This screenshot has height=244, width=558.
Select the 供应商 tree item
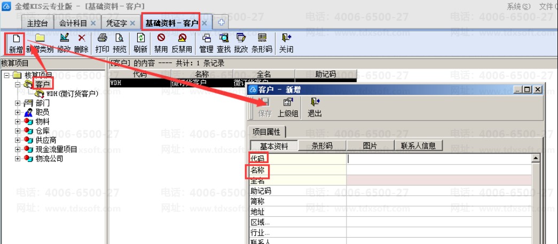pyautogui.click(x=46, y=140)
